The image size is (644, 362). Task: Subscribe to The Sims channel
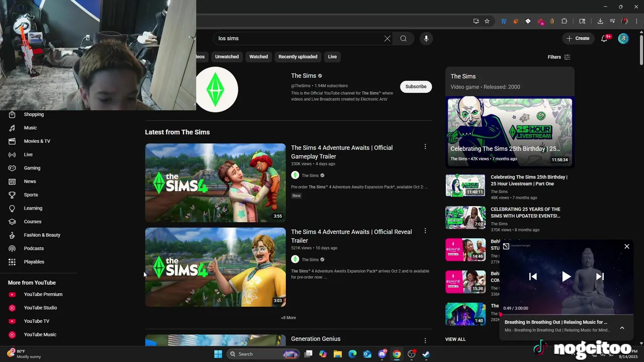(416, 86)
